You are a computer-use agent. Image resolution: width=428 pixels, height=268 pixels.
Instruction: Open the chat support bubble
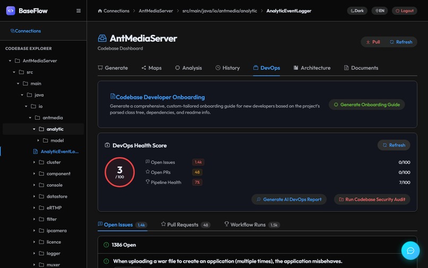(410, 250)
